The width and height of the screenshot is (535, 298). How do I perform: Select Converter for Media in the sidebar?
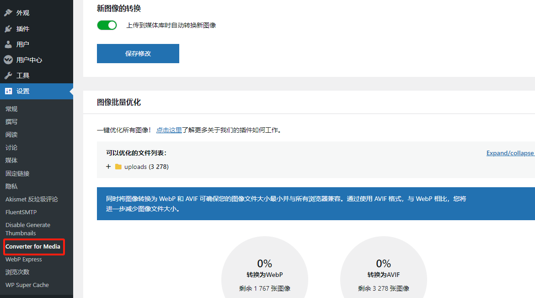coord(34,247)
